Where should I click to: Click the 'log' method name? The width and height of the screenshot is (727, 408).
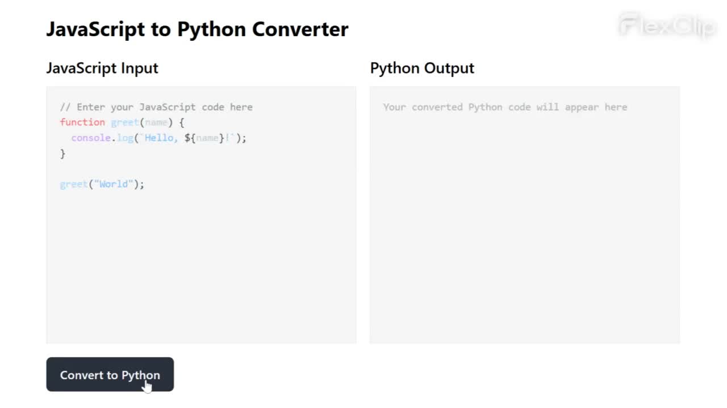pyautogui.click(x=125, y=138)
